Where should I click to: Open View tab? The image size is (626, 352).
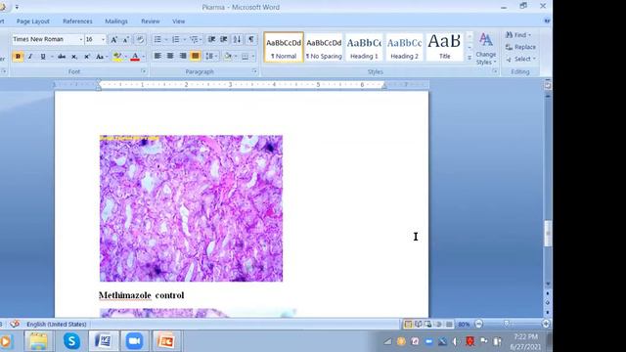[178, 22]
